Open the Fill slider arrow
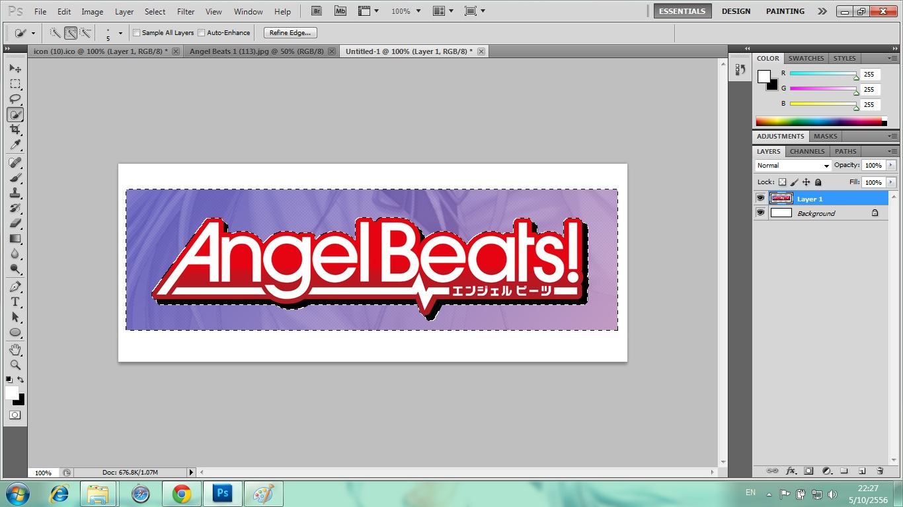Viewport: 903px width, 507px height. click(891, 182)
